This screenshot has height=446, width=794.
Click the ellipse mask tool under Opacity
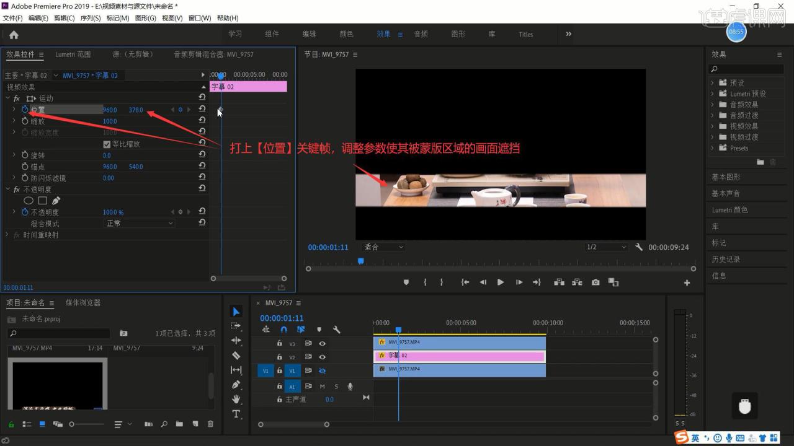click(29, 201)
